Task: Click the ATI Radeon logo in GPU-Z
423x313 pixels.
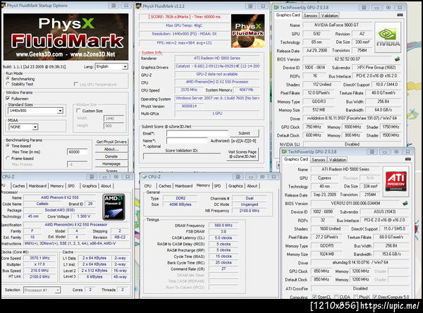Action: 396,182
